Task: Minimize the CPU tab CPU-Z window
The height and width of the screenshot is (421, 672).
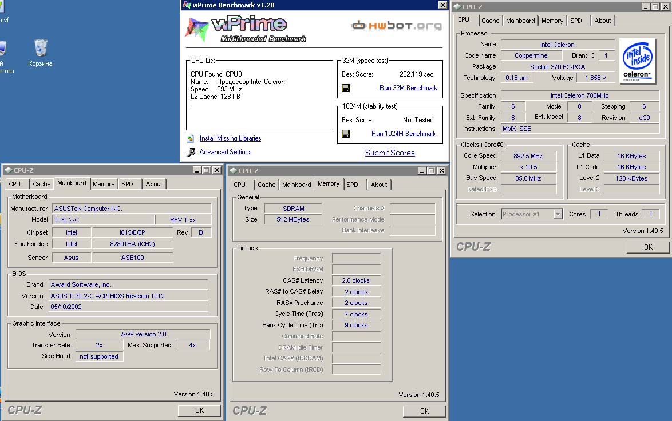Action: (646, 7)
